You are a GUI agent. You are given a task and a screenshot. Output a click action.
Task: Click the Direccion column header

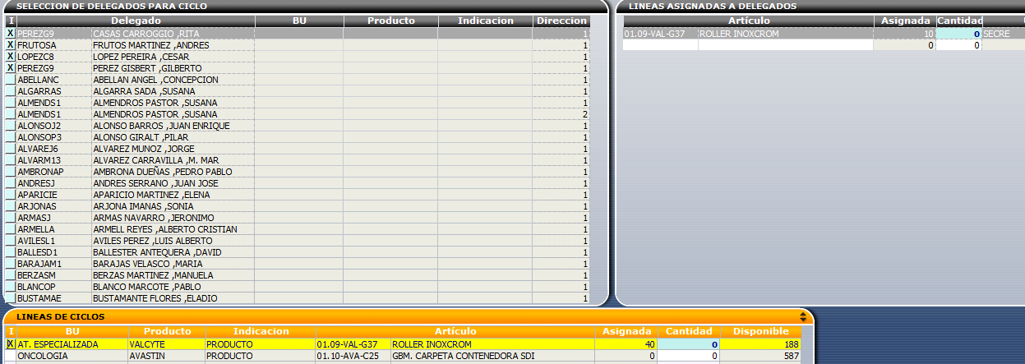pos(561,21)
